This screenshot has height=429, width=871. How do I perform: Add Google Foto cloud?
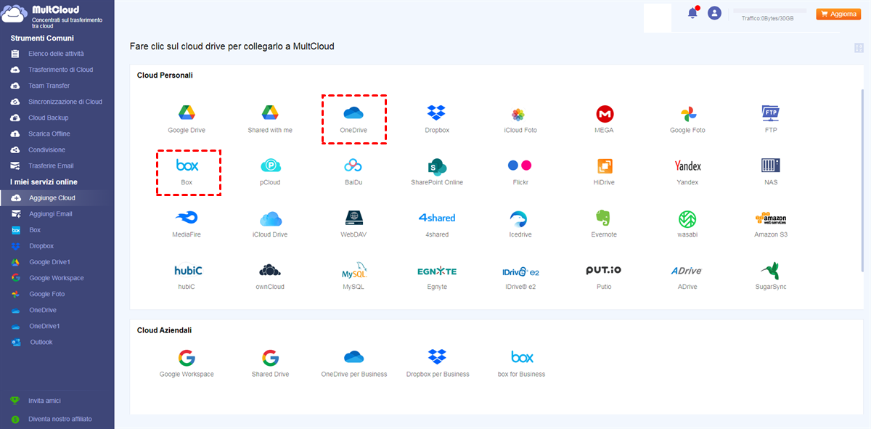pos(687,119)
